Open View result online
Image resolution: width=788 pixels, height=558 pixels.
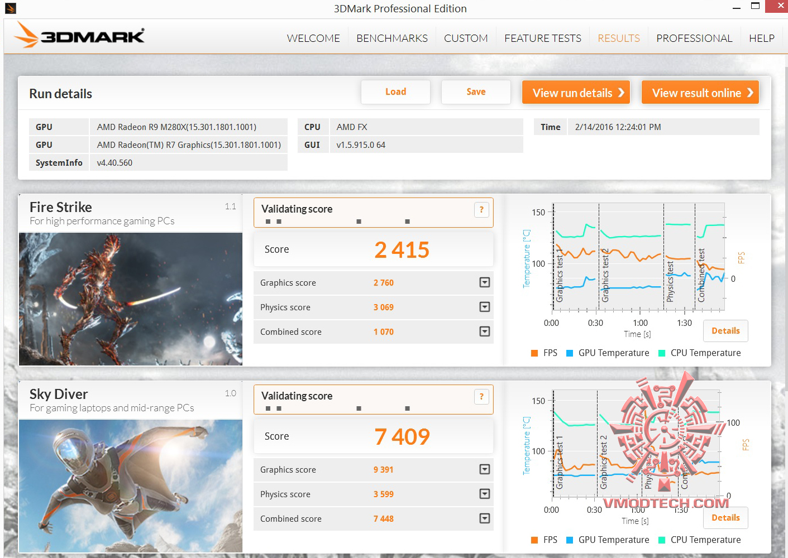(x=700, y=92)
